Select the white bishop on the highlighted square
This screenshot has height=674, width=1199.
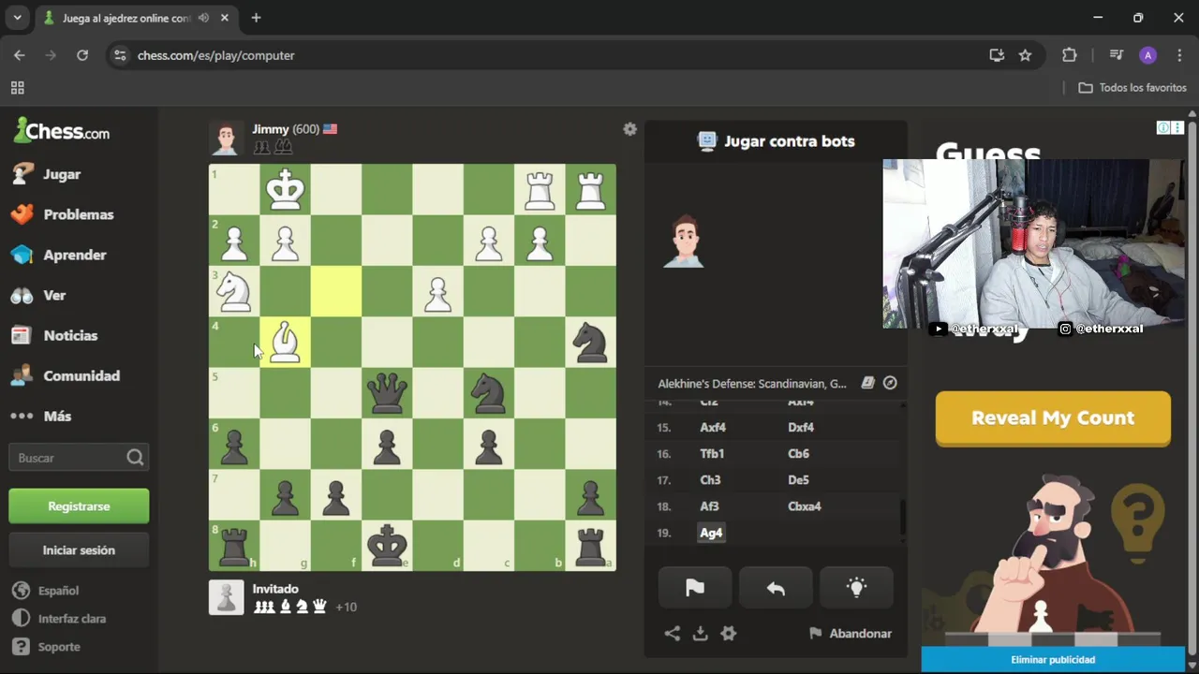pyautogui.click(x=285, y=343)
